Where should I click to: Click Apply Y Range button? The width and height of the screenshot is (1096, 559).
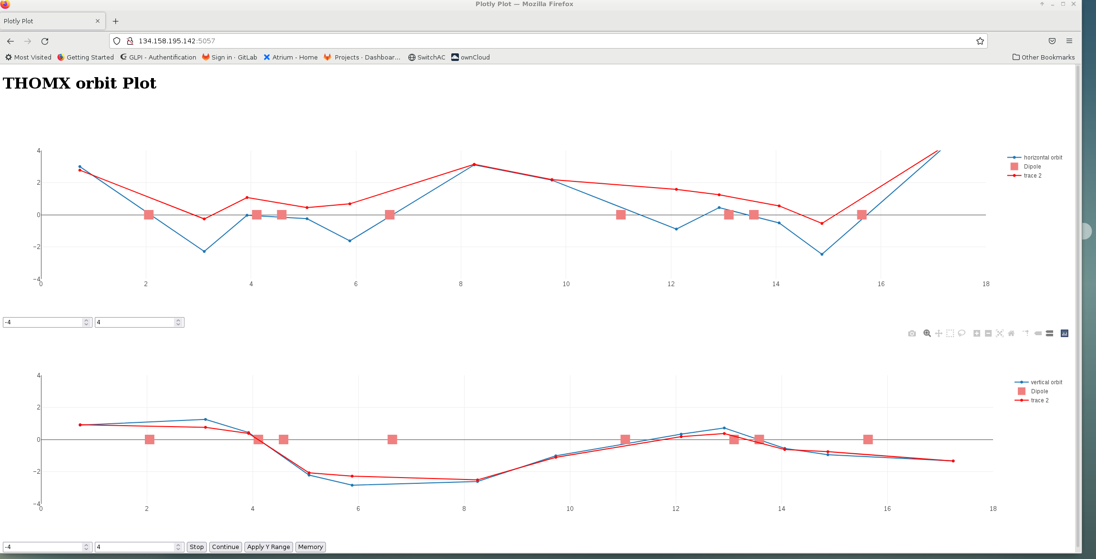pyautogui.click(x=268, y=547)
